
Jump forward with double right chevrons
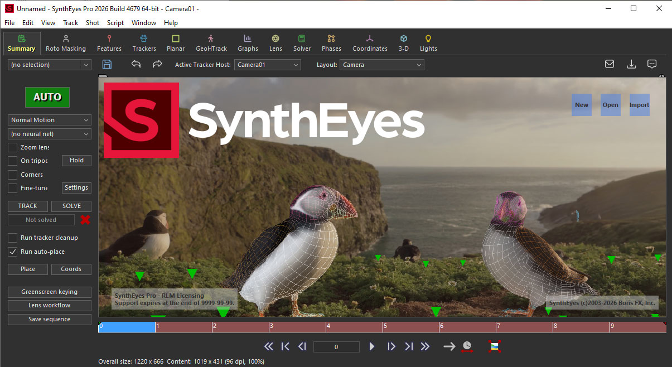[x=425, y=346]
